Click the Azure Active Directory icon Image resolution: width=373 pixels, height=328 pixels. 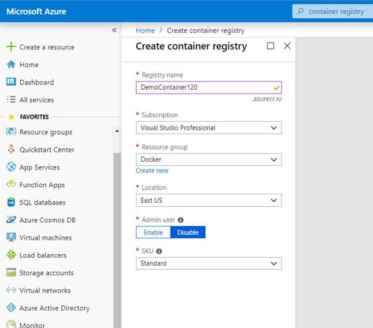coord(11,308)
